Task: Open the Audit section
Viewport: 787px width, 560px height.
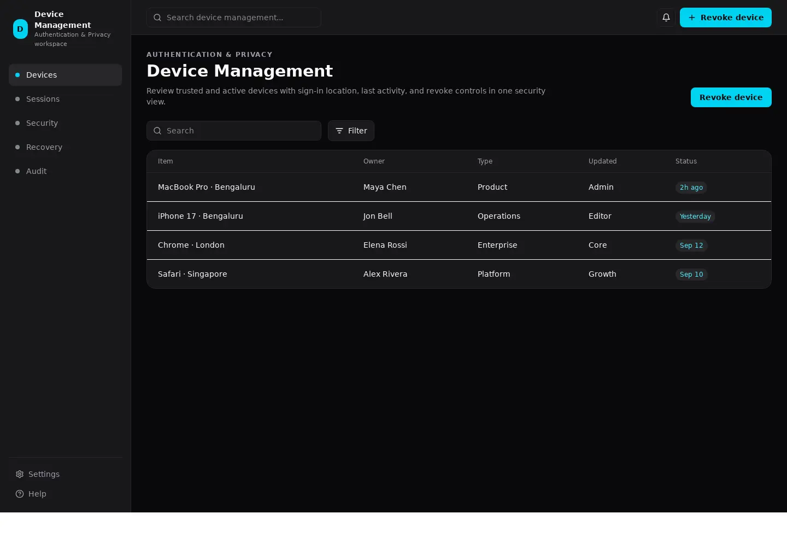Action: (65, 171)
